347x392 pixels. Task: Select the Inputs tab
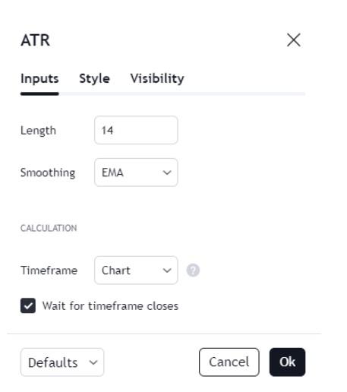click(39, 78)
